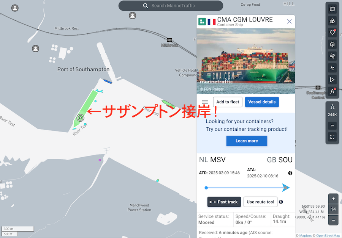Open the distance measuring compass icon

[x=332, y=91]
